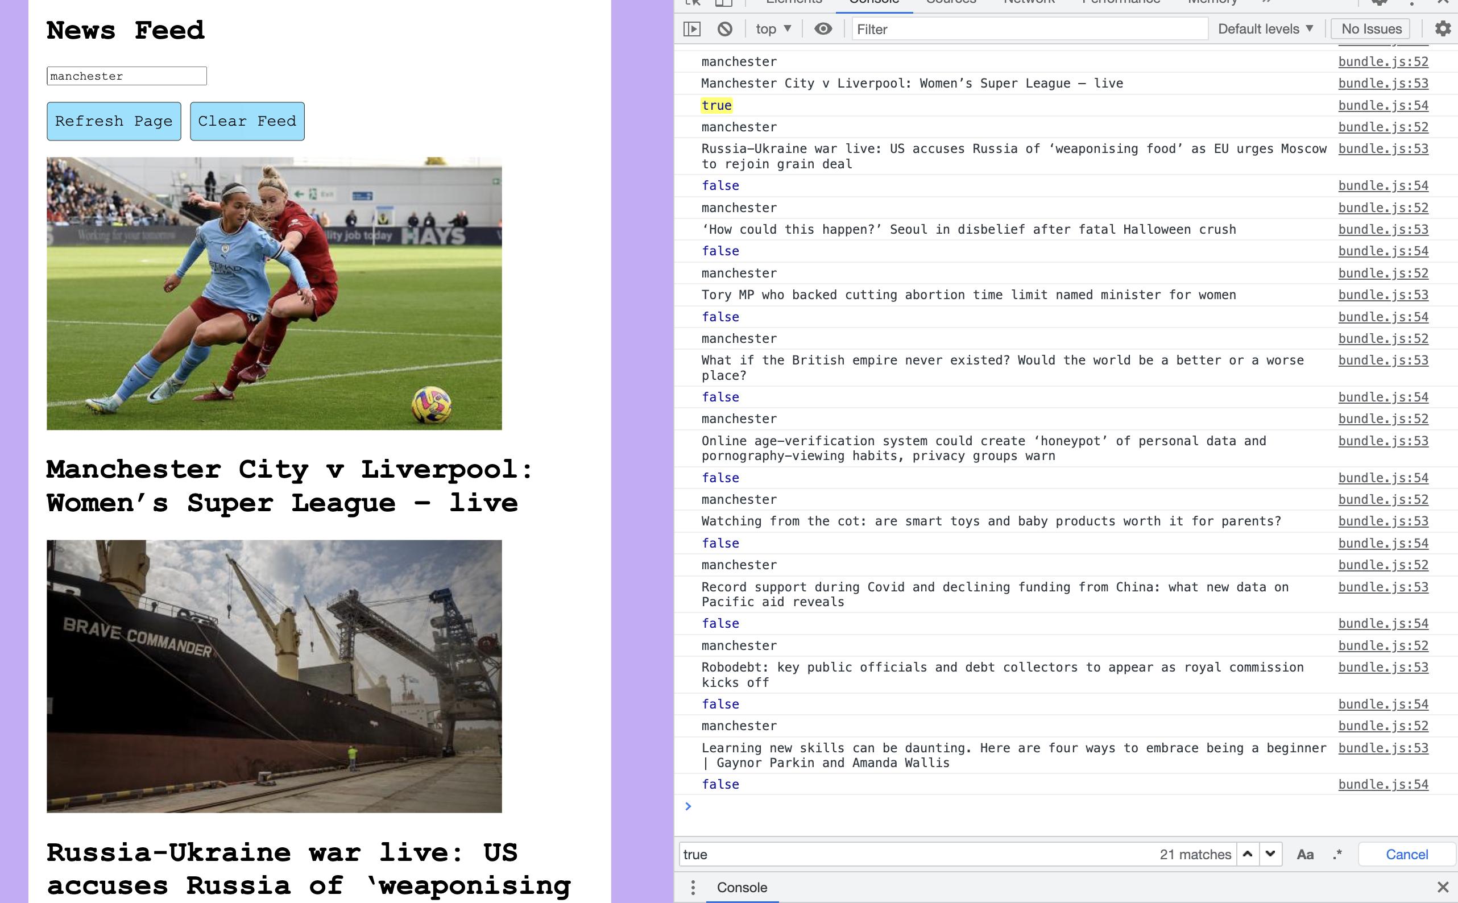Close the bottom Console drawer

pyautogui.click(x=1443, y=888)
